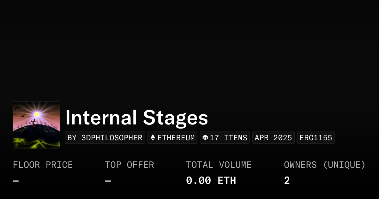Select the APR 2025 date badge
Screen dimensions: 379x199
[x=273, y=138]
